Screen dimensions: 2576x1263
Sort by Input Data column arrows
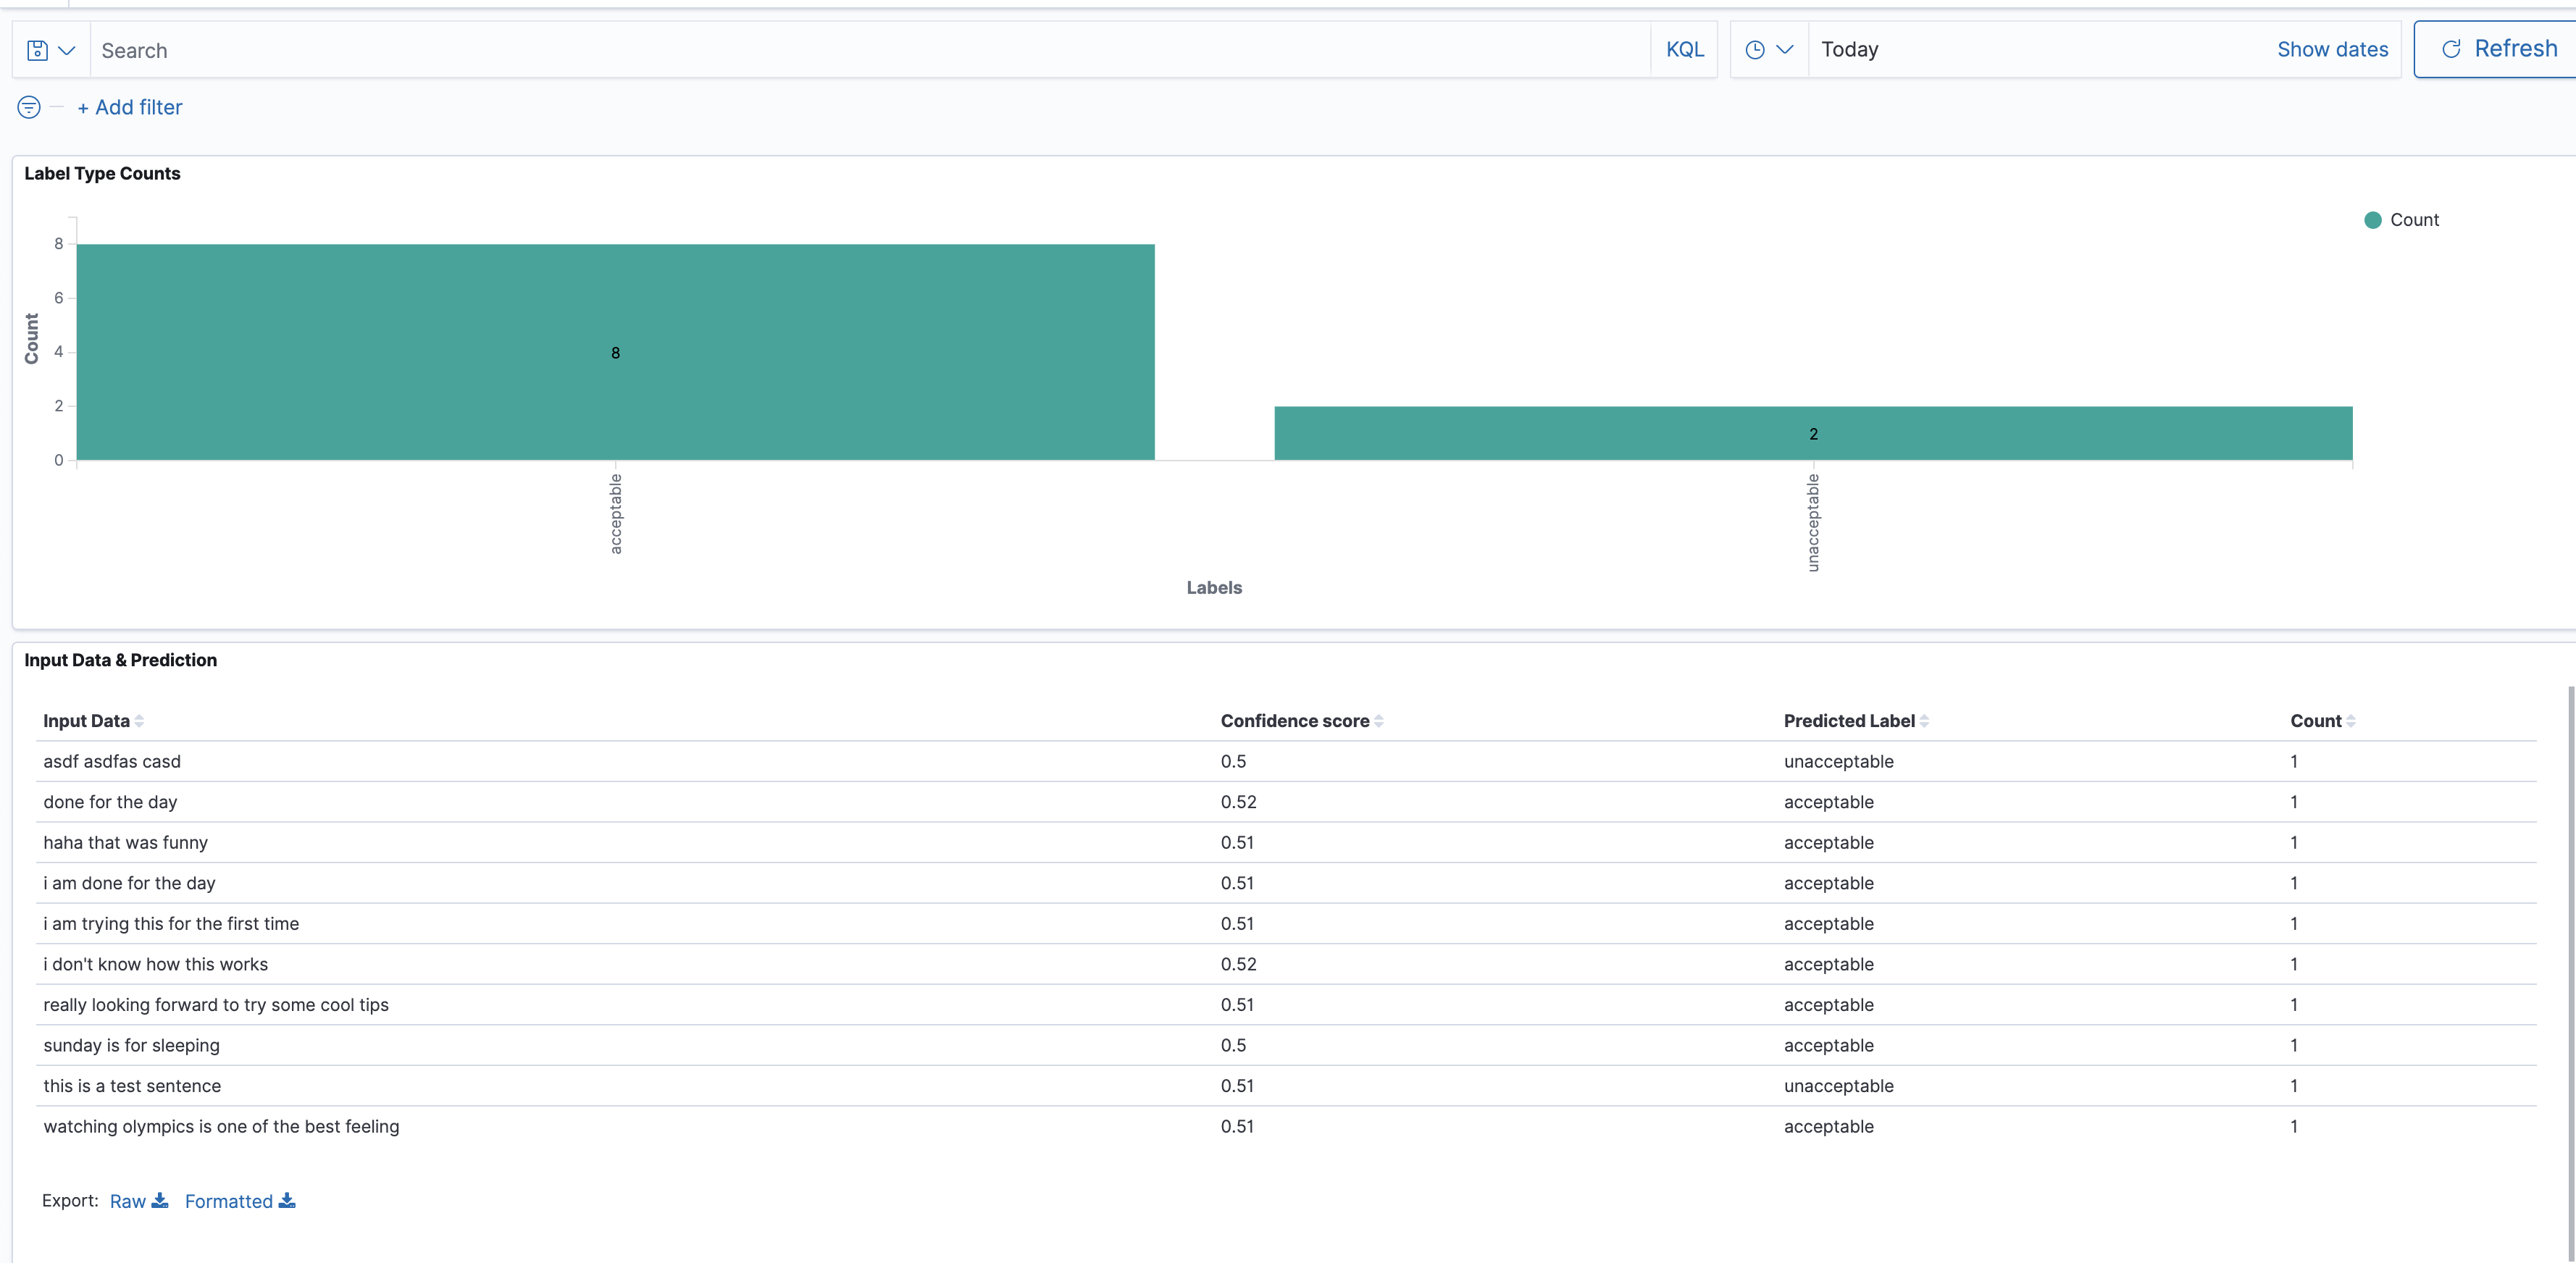(139, 721)
